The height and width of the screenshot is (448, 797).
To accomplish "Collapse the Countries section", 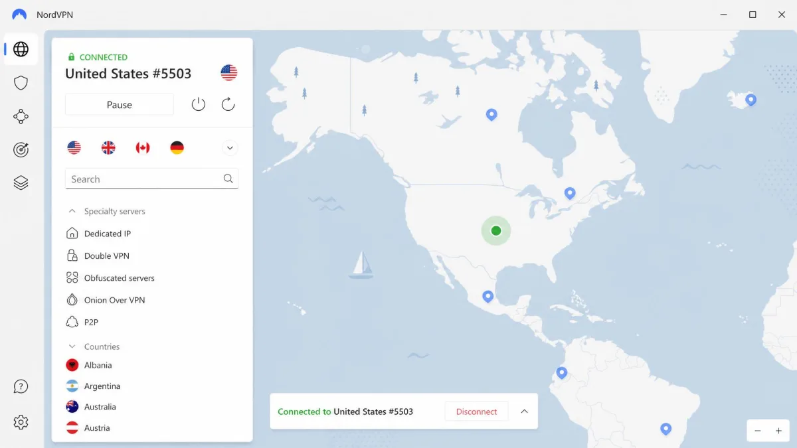I will click(72, 346).
